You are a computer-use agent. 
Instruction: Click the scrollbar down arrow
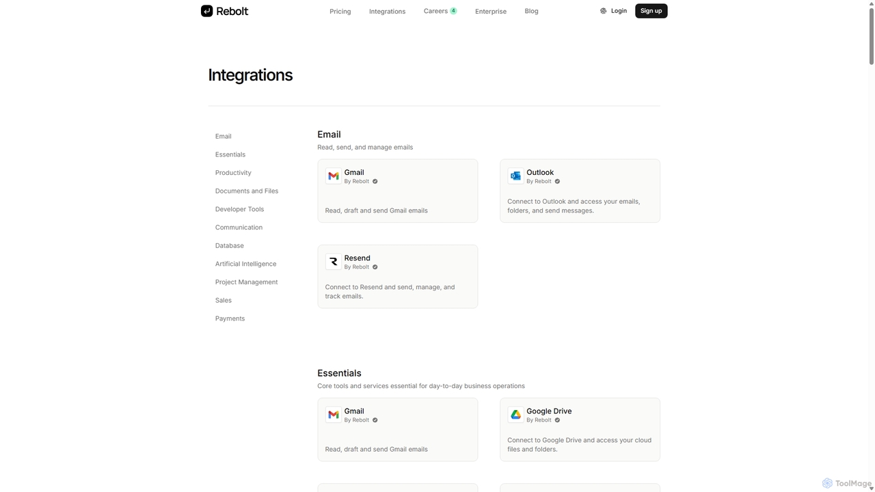pos(872,489)
